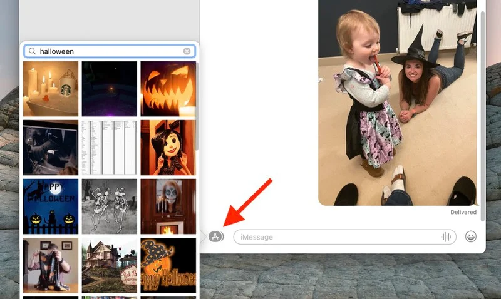Image resolution: width=501 pixels, height=299 pixels.
Task: Select the candles and Starbucks cup GIF
Action: tap(51, 89)
